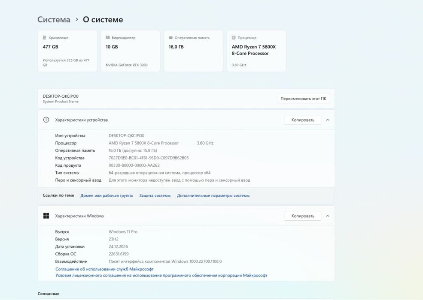Select the 16,0 ГБ (доступно: 15,9 ГБ) value
The height and width of the screenshot is (300, 423).
(x=133, y=150)
